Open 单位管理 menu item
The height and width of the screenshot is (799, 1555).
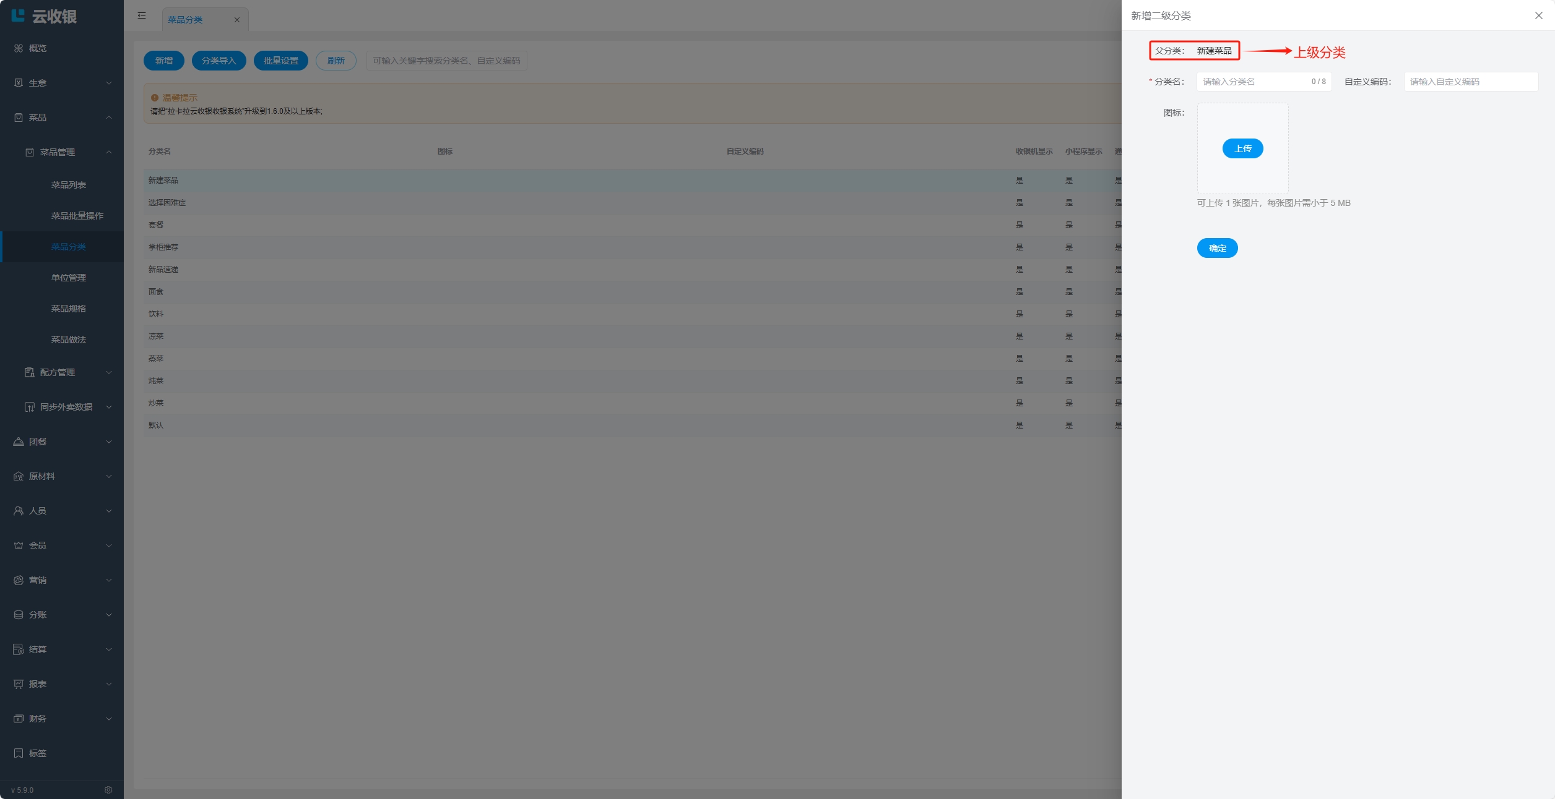point(68,278)
